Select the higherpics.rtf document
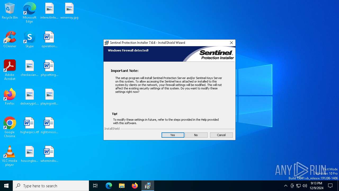The image size is (339, 191). pyautogui.click(x=29, y=125)
